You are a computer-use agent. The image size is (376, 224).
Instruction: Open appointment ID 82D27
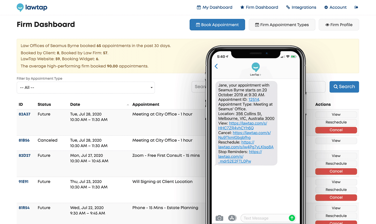tap(25, 155)
